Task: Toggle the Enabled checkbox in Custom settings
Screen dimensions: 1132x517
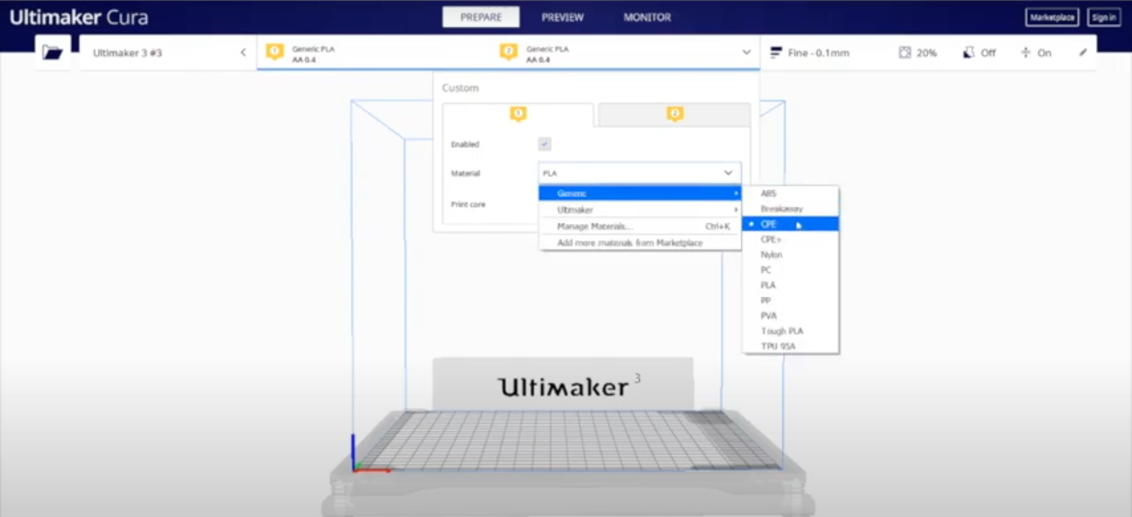Action: coord(545,144)
